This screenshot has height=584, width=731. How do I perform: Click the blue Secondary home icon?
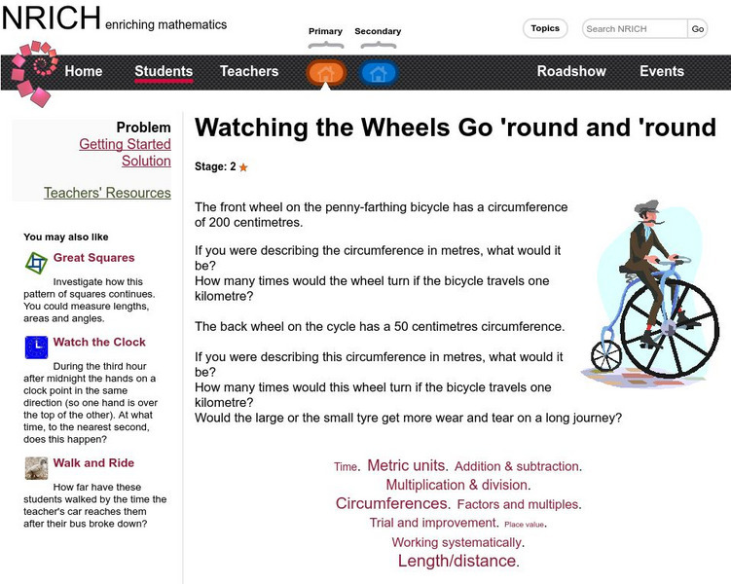click(378, 73)
